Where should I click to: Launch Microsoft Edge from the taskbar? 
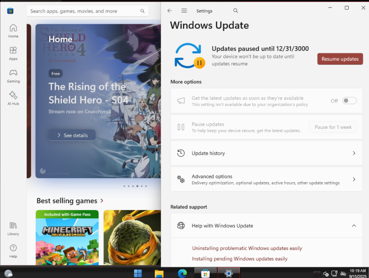coord(182,273)
